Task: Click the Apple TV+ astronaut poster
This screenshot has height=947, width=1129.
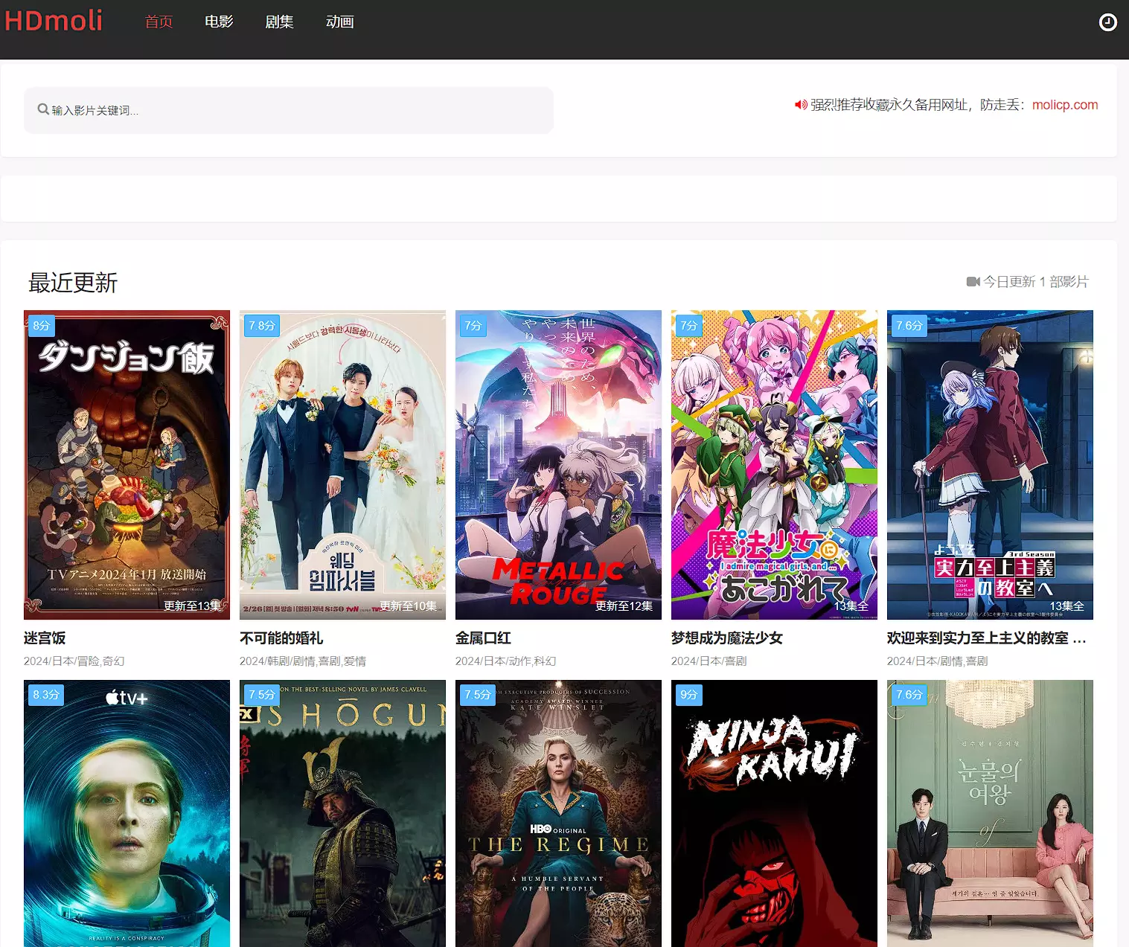Action: pyautogui.click(x=127, y=812)
